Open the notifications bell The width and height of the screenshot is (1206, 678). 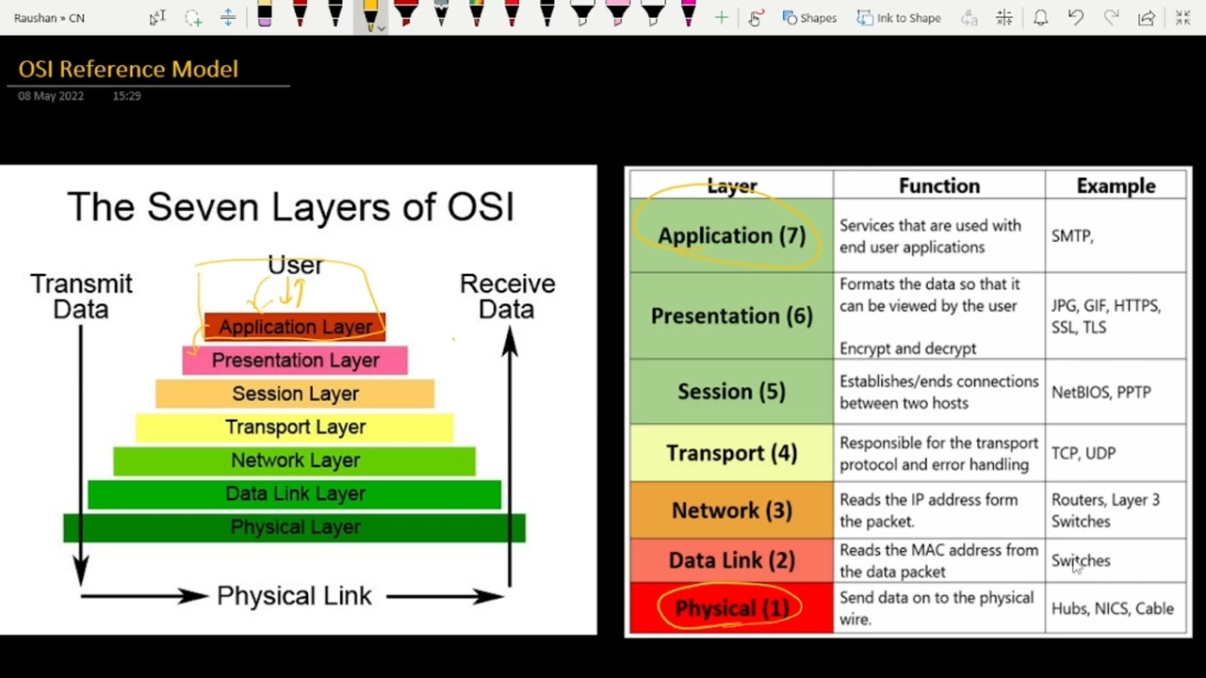click(x=1040, y=18)
